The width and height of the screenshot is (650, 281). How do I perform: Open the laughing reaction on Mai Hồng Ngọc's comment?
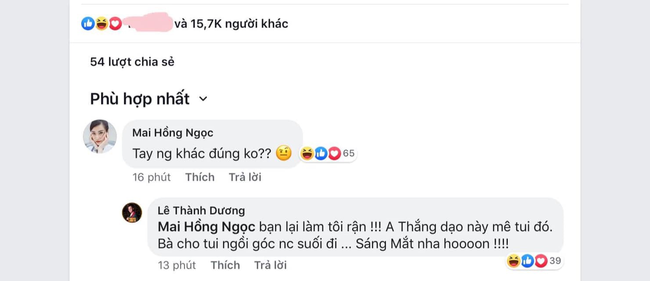307,154
